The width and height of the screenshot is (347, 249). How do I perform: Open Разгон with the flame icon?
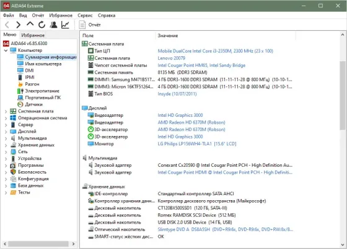click(x=32, y=84)
